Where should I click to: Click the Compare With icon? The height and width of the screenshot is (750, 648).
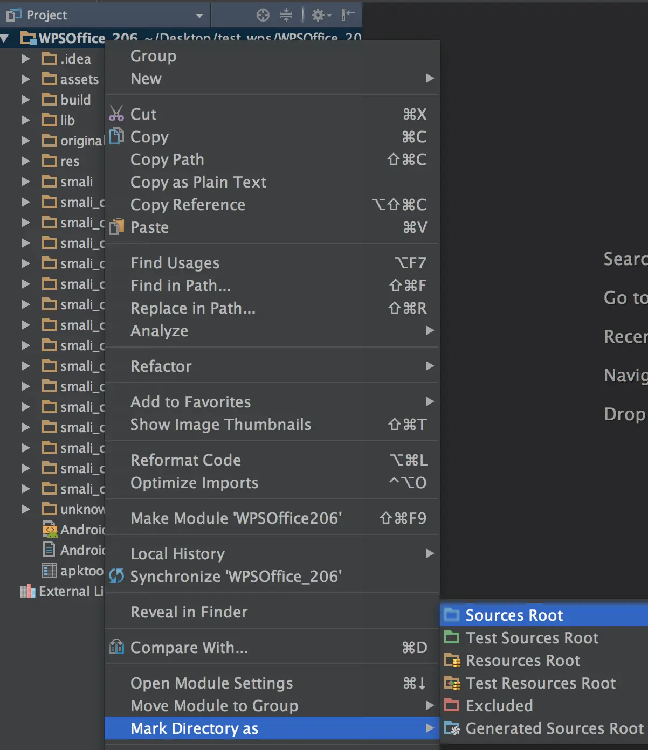116,647
